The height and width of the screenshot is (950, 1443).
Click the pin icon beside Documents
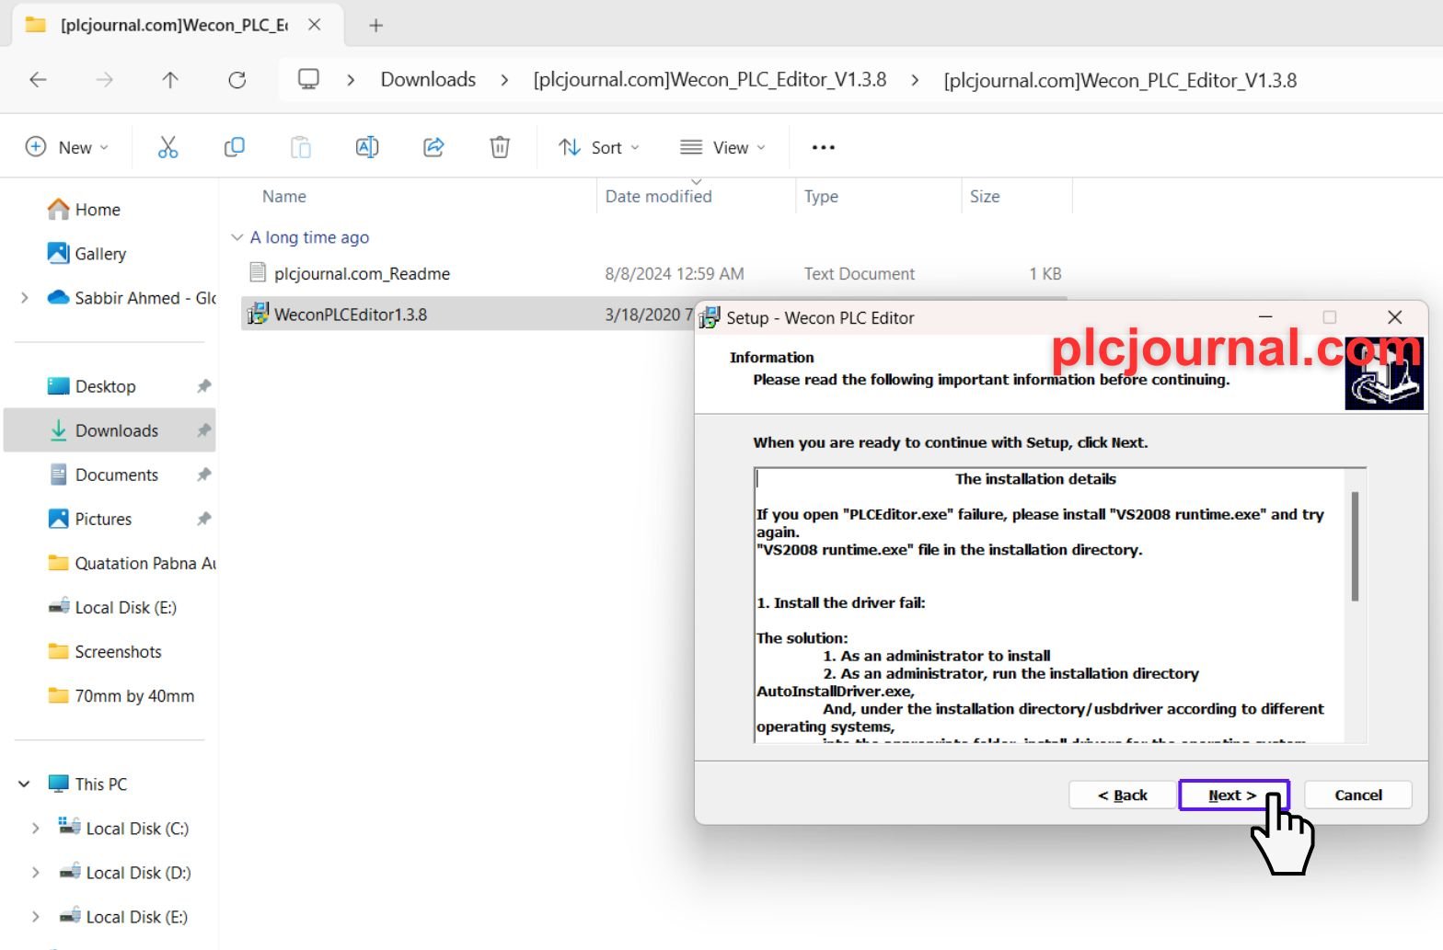203,475
